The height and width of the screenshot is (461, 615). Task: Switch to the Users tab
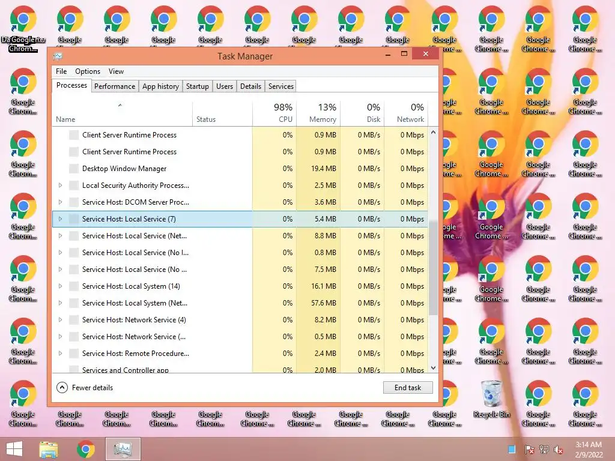coord(225,86)
